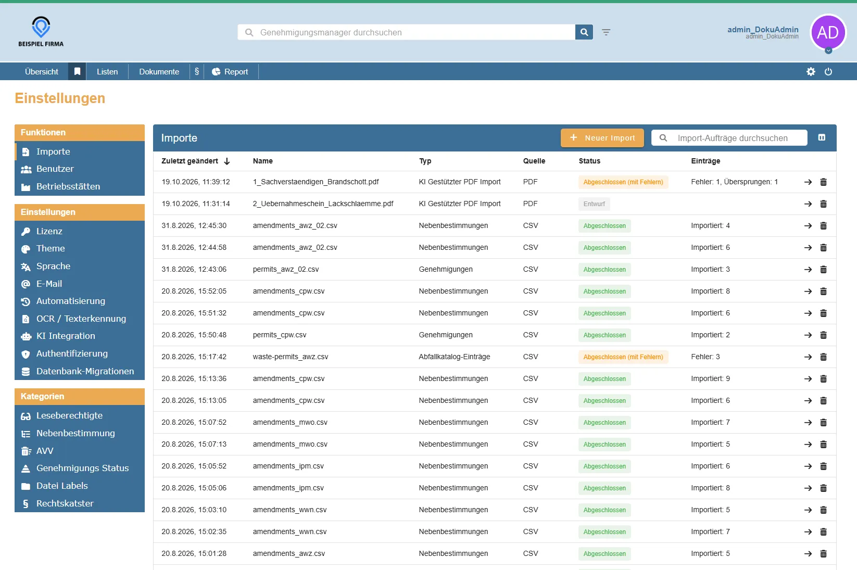Open Sprache settings
The height and width of the screenshot is (570, 857).
pos(80,267)
